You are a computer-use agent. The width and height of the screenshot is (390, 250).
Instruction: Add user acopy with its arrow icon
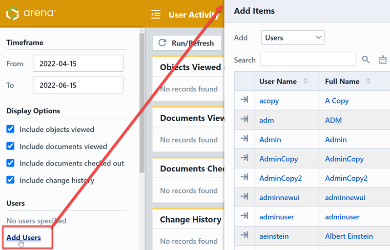[244, 100]
